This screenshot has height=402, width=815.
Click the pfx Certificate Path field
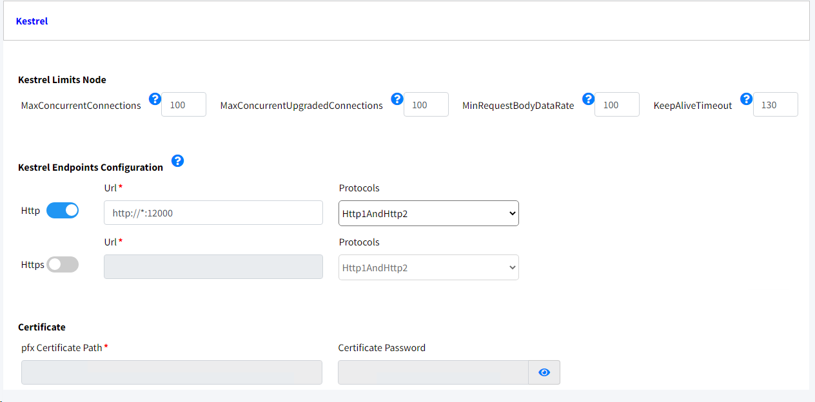coord(172,372)
